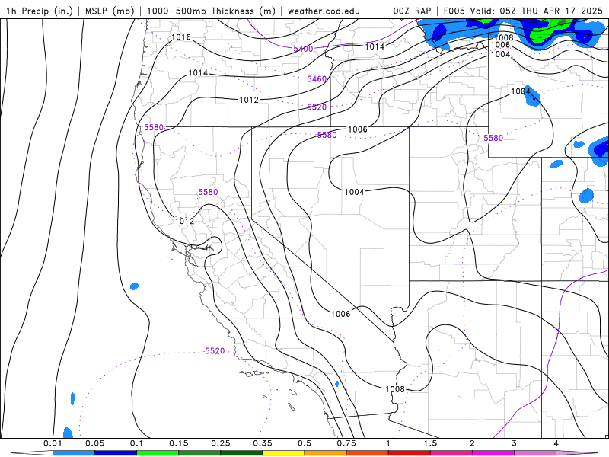Select the hot pink 1.5–2 legend swatch
Viewport: 609px width, 457px height.
(x=451, y=453)
